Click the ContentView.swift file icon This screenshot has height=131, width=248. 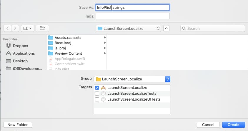[x=51, y=64]
